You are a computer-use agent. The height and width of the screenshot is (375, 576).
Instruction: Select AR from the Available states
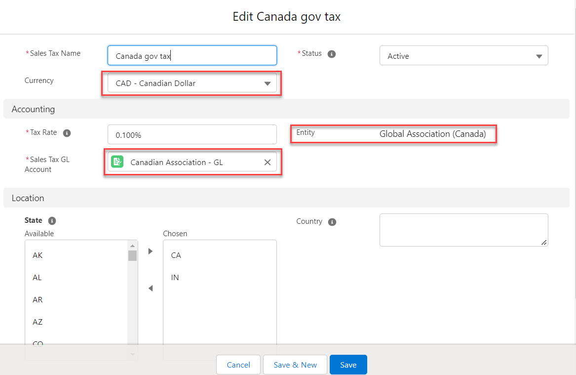point(38,300)
